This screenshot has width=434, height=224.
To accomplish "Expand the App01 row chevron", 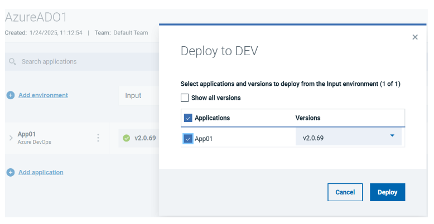I will (x=11, y=138).
